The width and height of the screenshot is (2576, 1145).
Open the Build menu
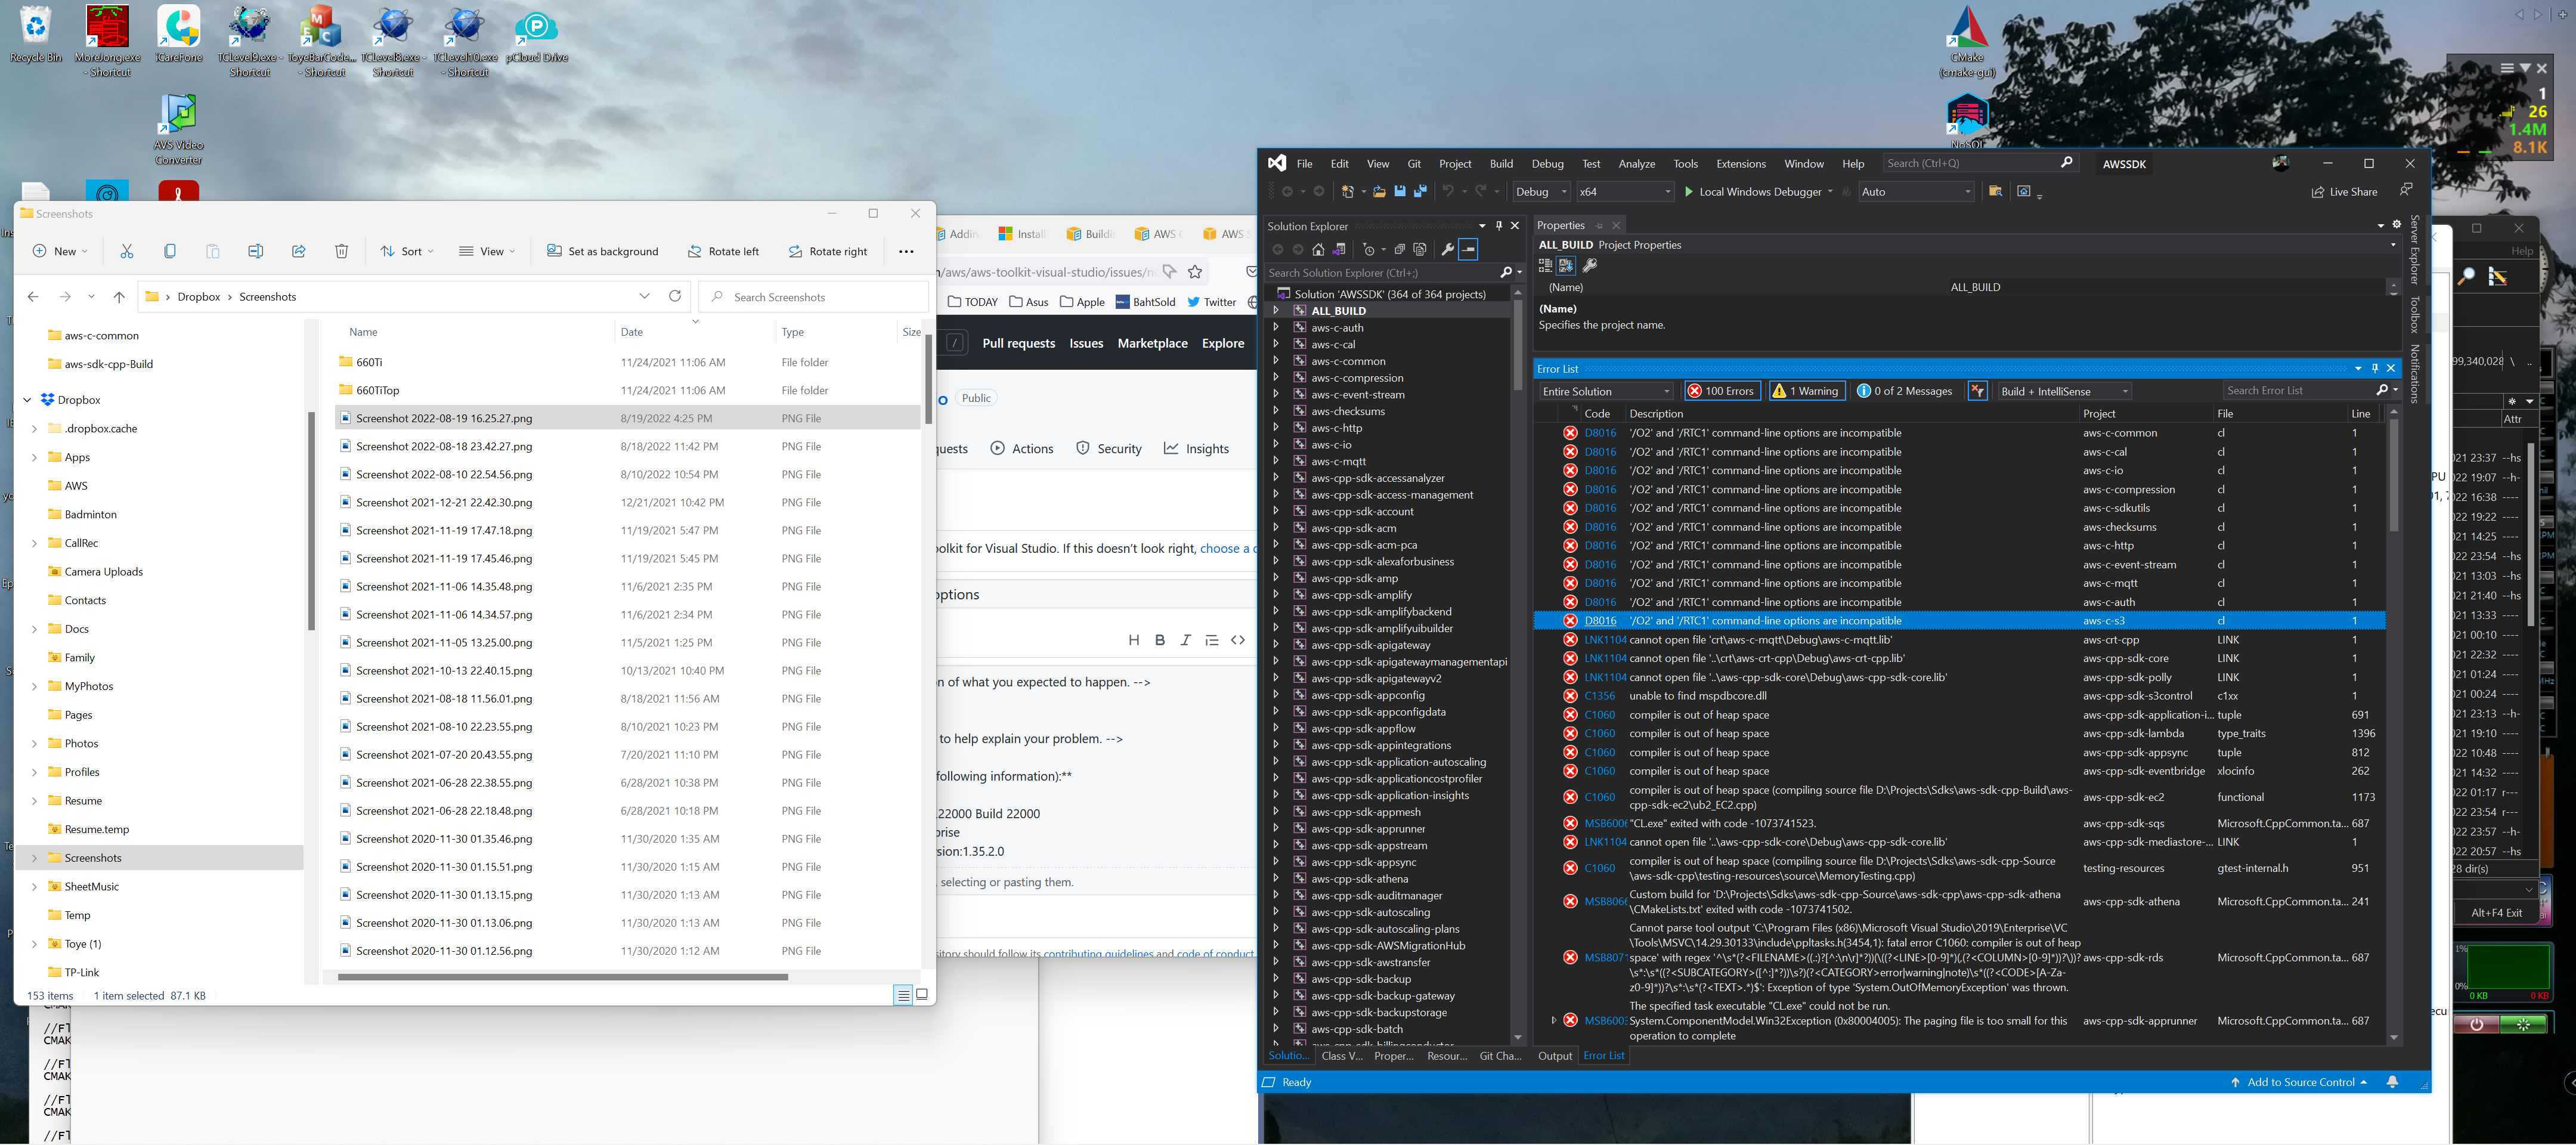1501,163
